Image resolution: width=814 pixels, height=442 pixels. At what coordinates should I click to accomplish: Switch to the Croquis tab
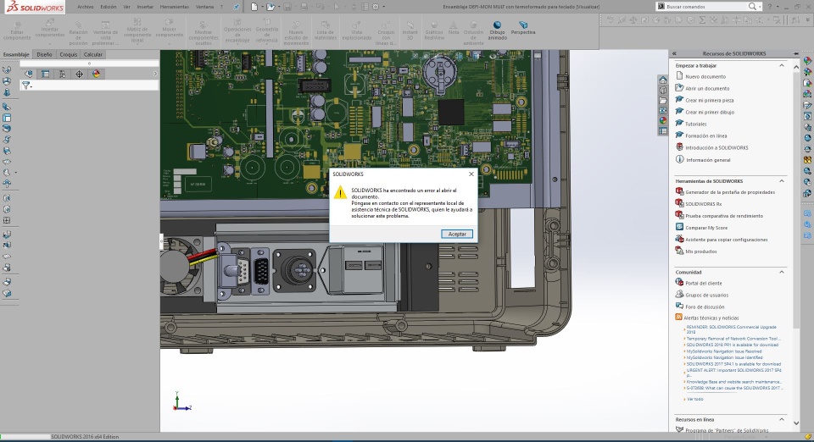(x=69, y=54)
